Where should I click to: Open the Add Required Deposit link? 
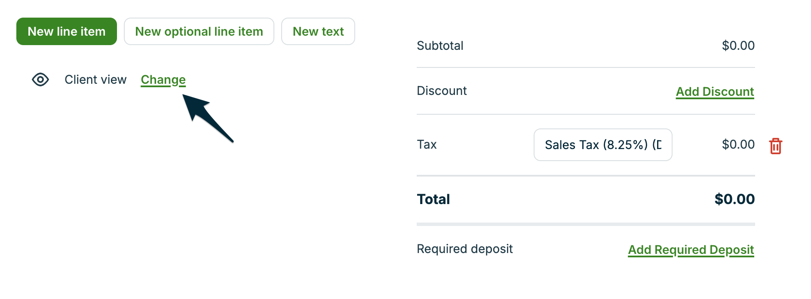[x=691, y=250]
